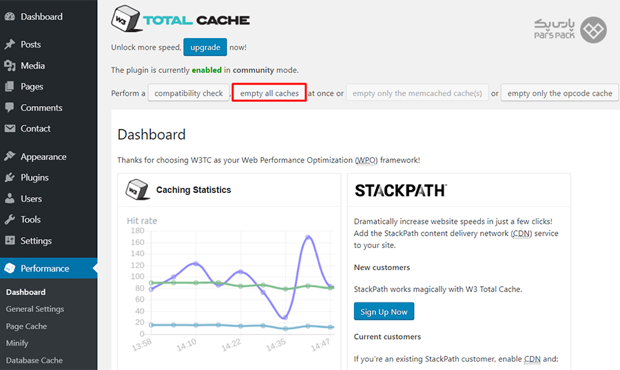Click the Appearance paintbrush icon
The height and width of the screenshot is (370, 620).
click(x=10, y=156)
